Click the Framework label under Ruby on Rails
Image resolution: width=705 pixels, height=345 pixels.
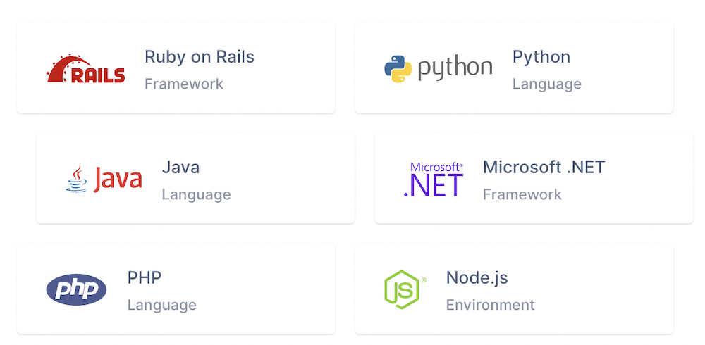point(183,84)
